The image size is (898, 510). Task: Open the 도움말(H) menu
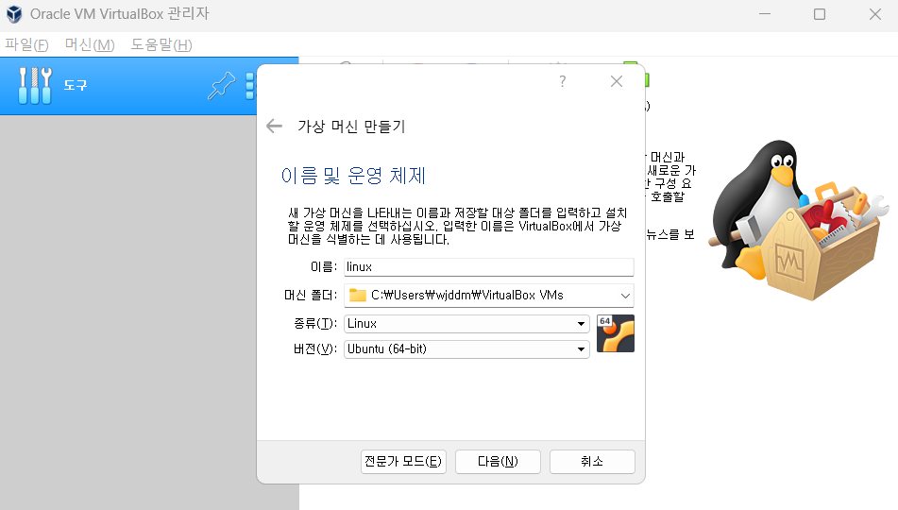161,44
